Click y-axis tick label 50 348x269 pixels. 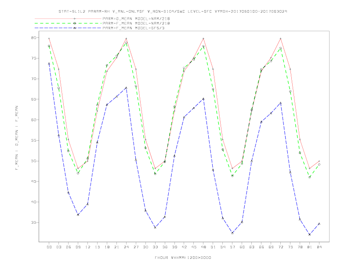click(x=33, y=161)
